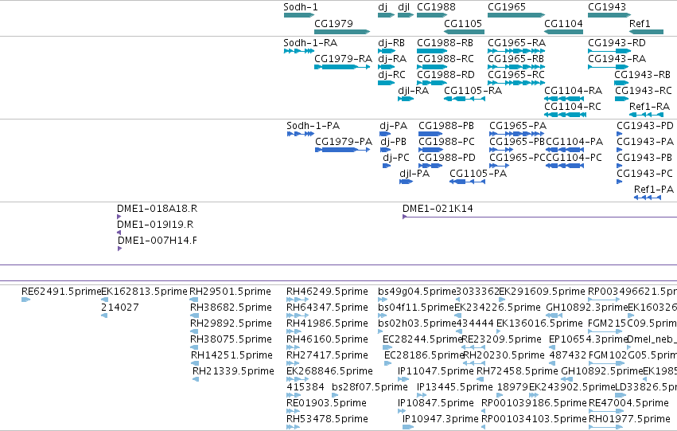The width and height of the screenshot is (677, 431).
Task: Select protein CG1105-PA
Action: tap(467, 182)
